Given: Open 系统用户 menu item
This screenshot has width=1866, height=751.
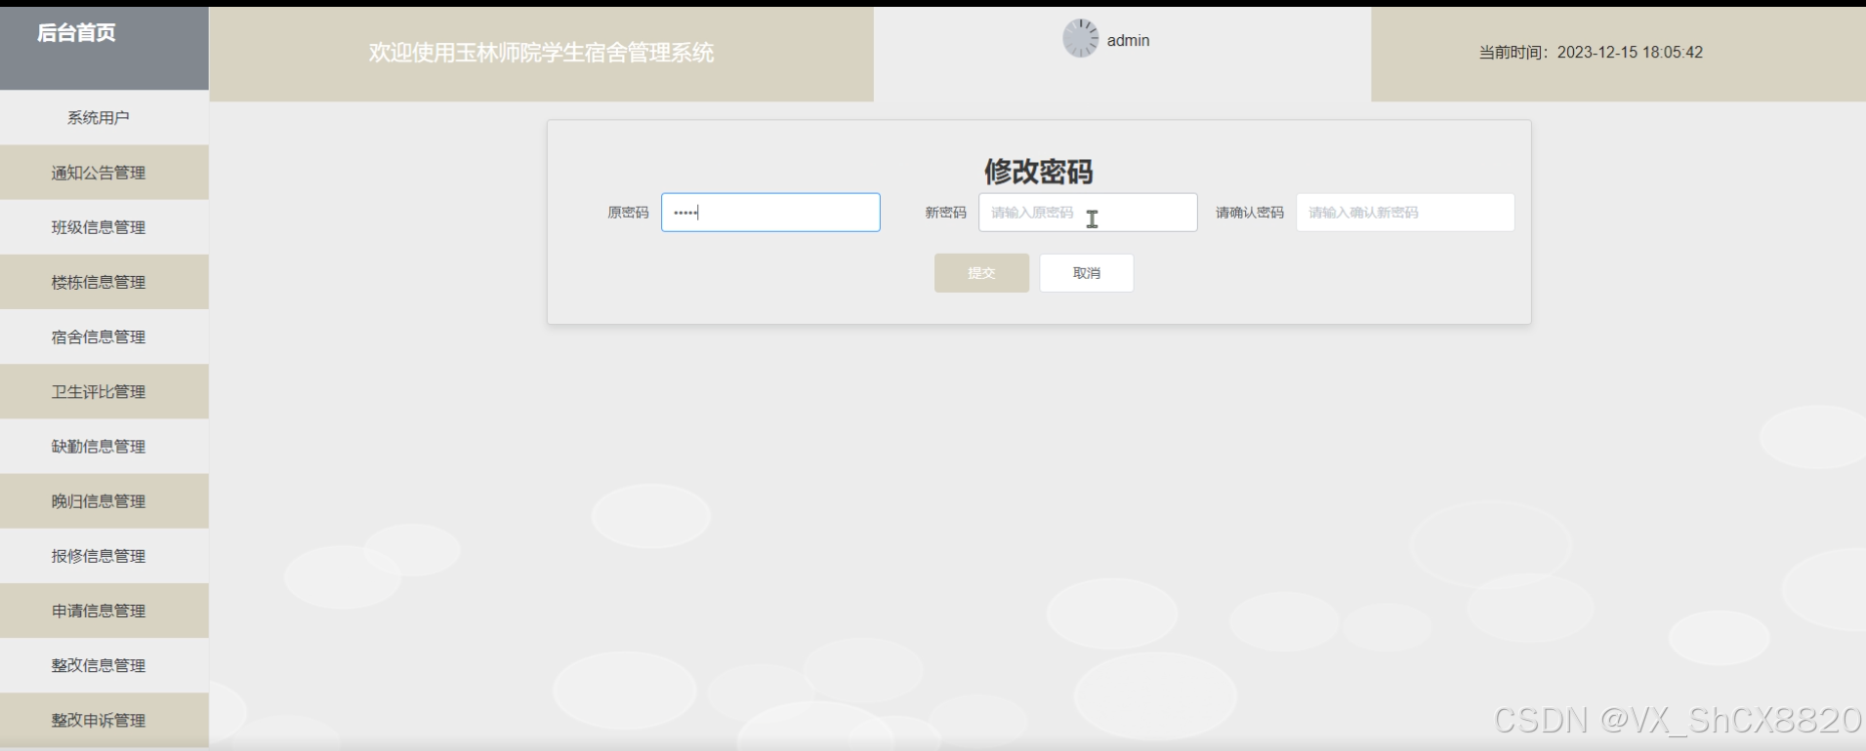Looking at the screenshot, I should (104, 118).
